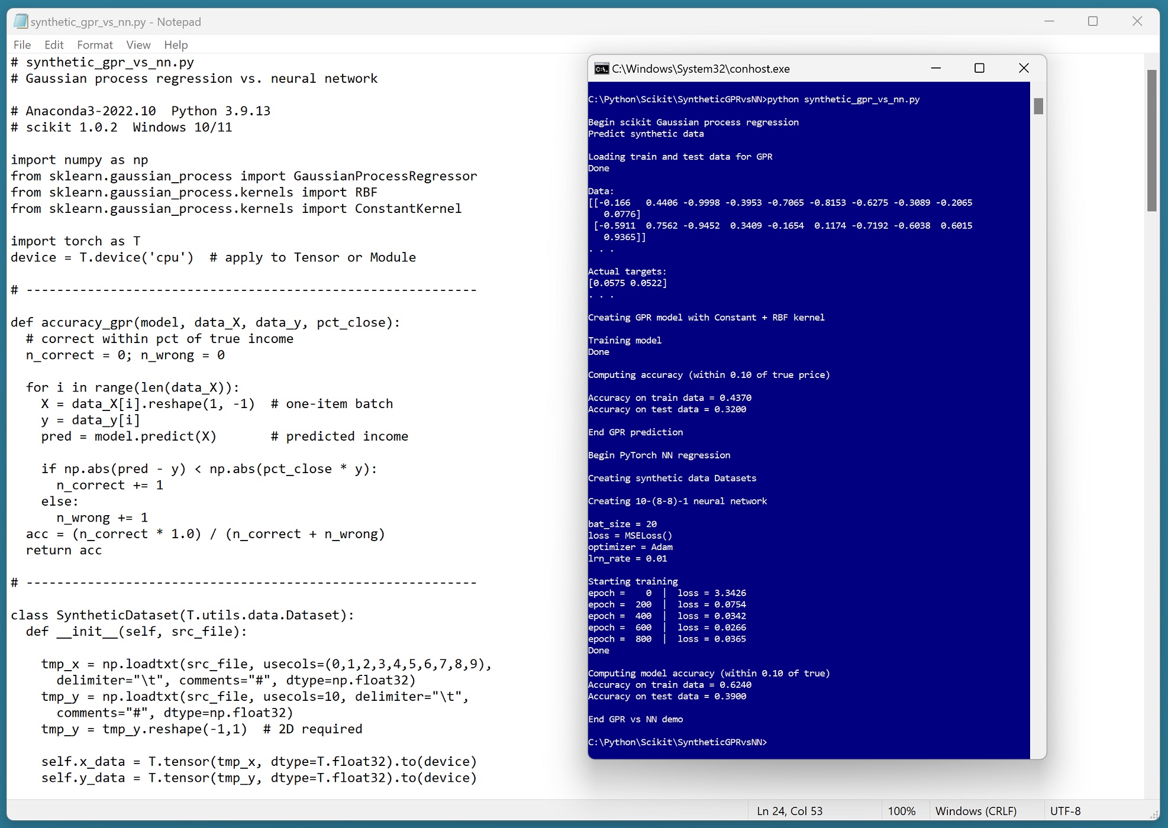Image resolution: width=1168 pixels, height=828 pixels.
Task: Maximize the conhost.exe console window
Action: click(979, 69)
